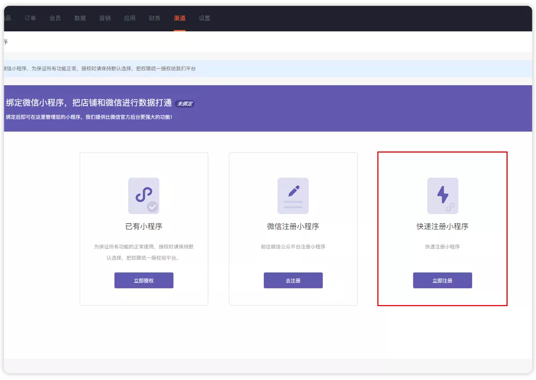
Task: Click the 去注册 button
Action: pos(293,280)
